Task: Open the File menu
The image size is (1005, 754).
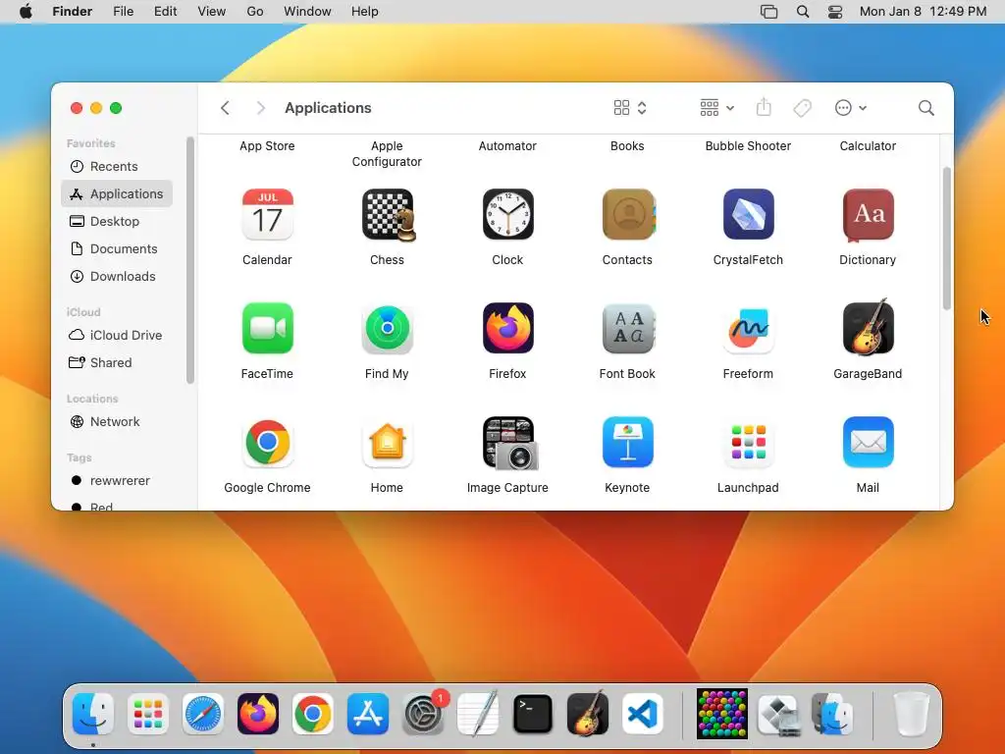Action: 123,12
